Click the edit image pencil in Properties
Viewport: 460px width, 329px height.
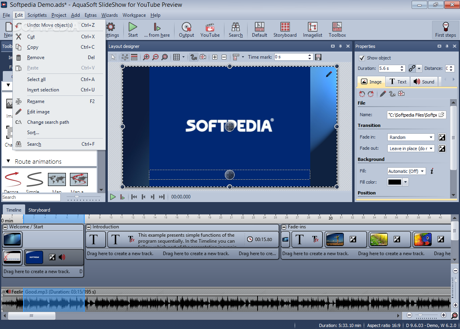point(383,94)
